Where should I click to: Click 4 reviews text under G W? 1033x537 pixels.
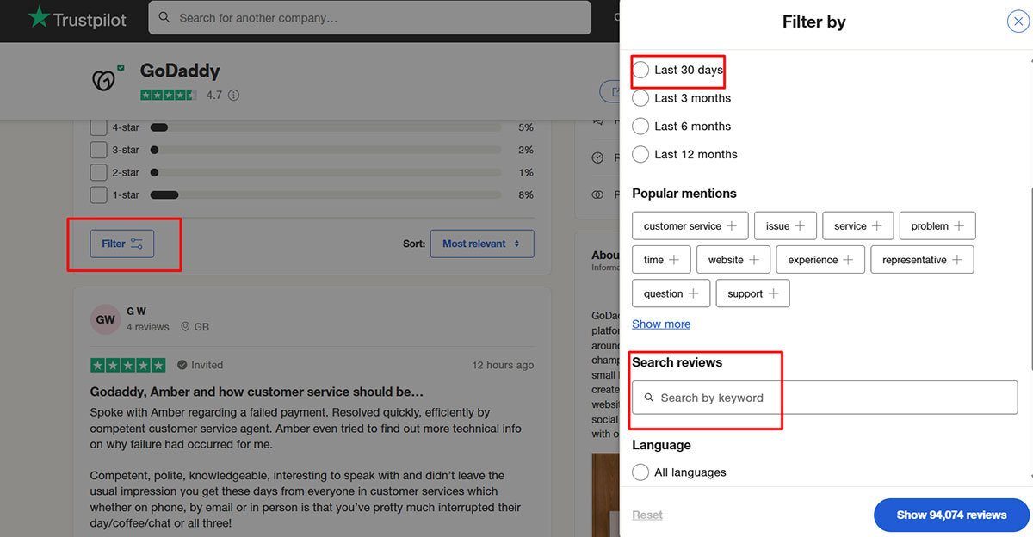coord(148,327)
